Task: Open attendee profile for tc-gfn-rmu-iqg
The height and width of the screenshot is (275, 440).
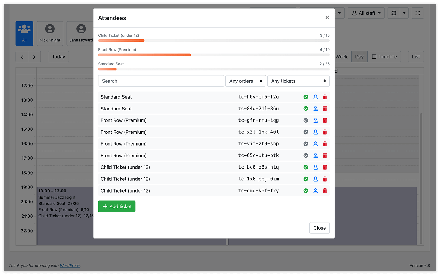Action: pyautogui.click(x=315, y=120)
